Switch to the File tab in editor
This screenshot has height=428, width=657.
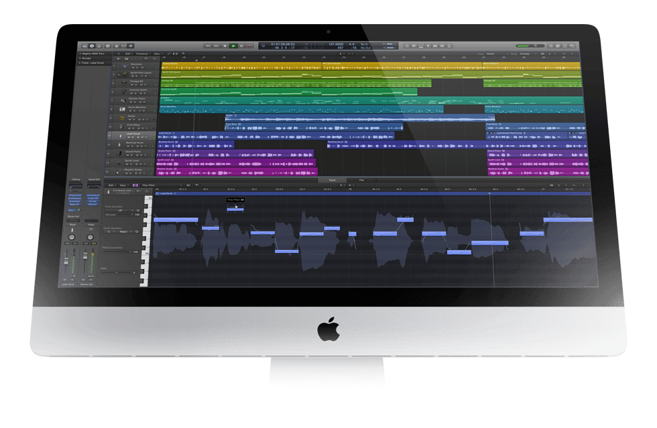361,180
